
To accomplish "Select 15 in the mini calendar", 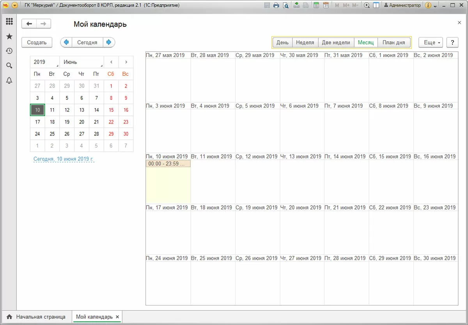I will click(111, 110).
